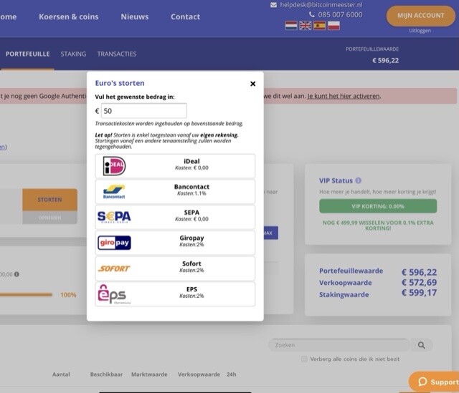Click the Verkoopwaarde € 572,69 value
The image size is (459, 393).
pyautogui.click(x=419, y=283)
